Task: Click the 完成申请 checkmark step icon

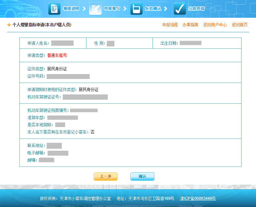Action: point(180,9)
